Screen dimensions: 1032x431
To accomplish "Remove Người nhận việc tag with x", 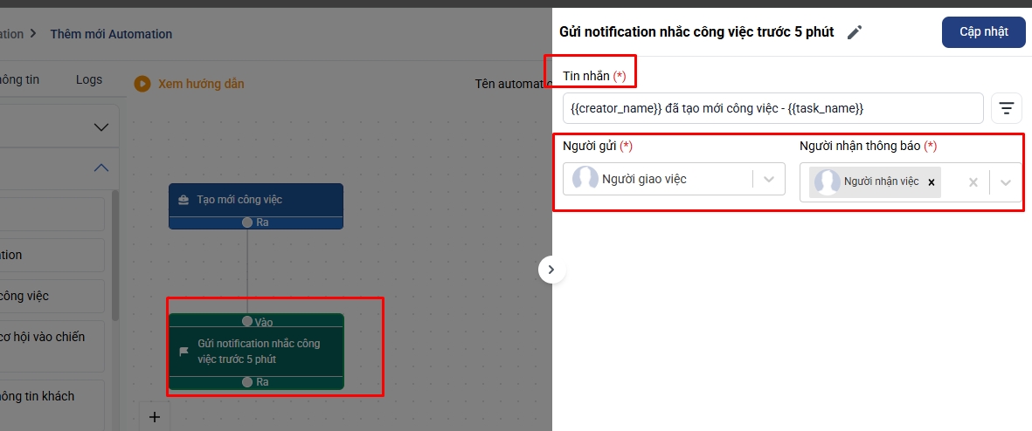I will tap(932, 182).
